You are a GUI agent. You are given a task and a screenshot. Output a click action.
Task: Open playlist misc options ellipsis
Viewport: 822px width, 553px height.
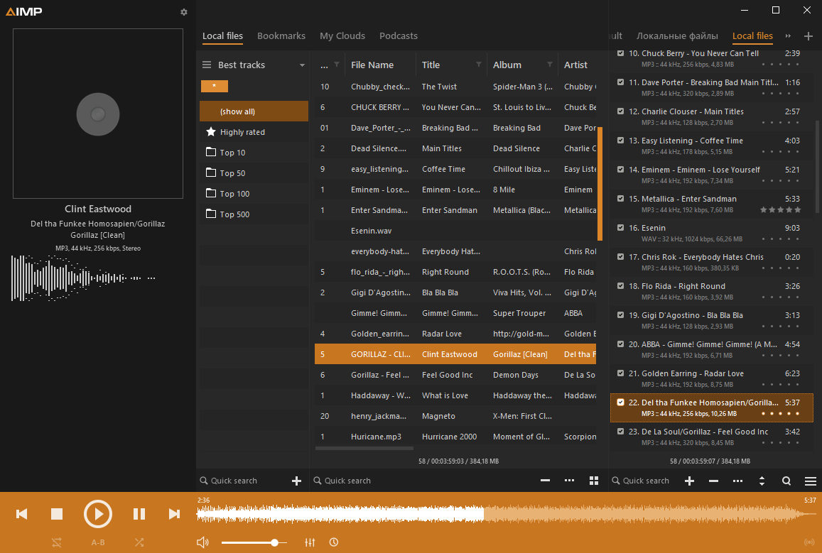pyautogui.click(x=737, y=481)
